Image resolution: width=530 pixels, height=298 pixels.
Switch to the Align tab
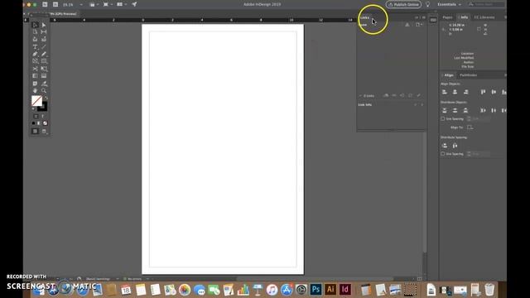(x=448, y=75)
